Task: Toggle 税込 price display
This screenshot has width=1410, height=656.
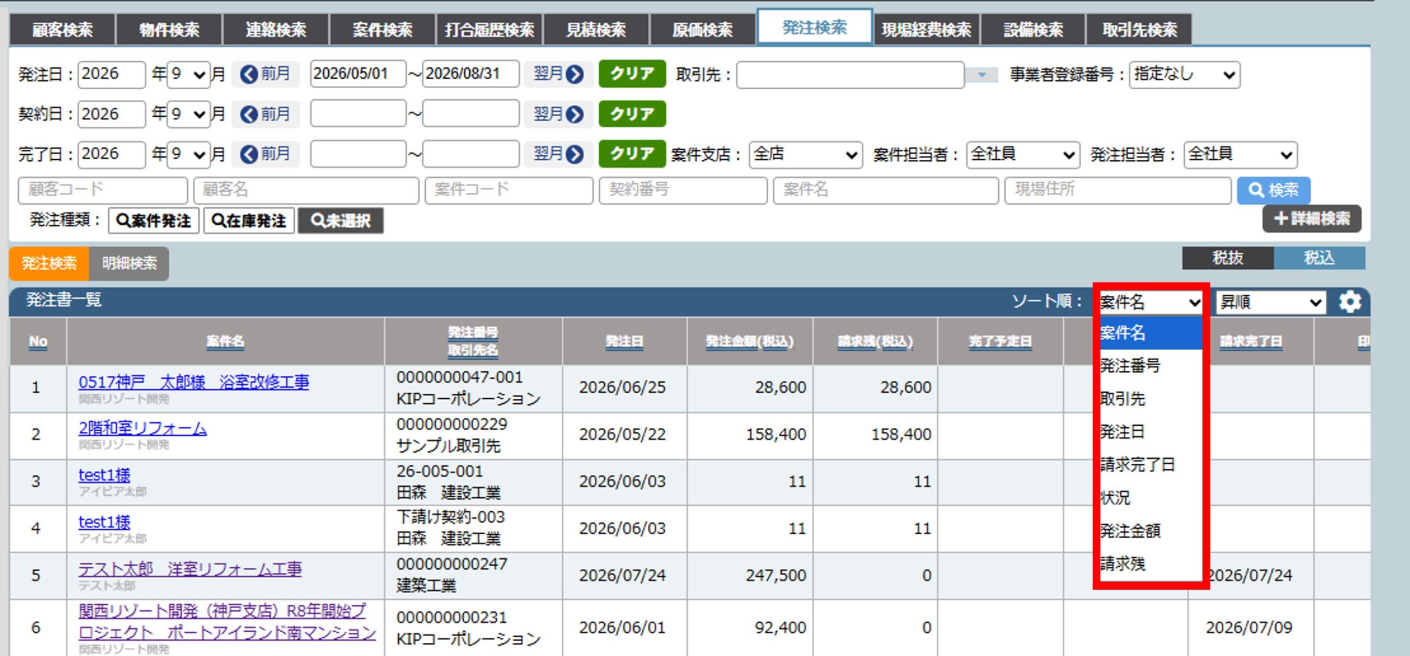Action: coord(1319,258)
